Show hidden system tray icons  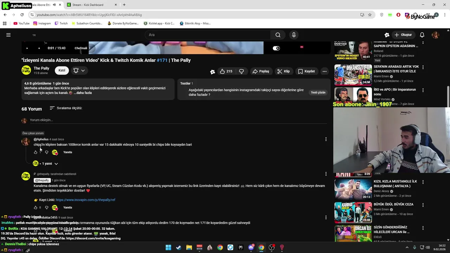click(x=407, y=247)
